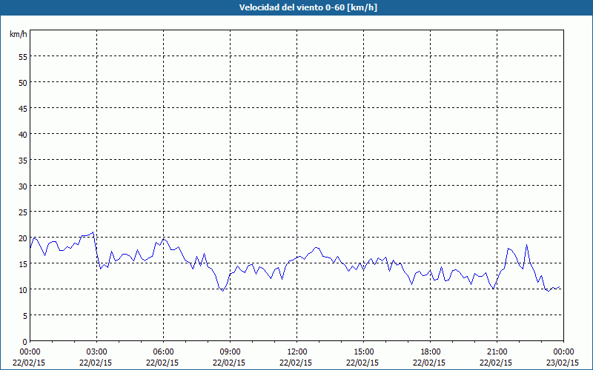Click the 'km/h' axis unit label

tap(18, 34)
